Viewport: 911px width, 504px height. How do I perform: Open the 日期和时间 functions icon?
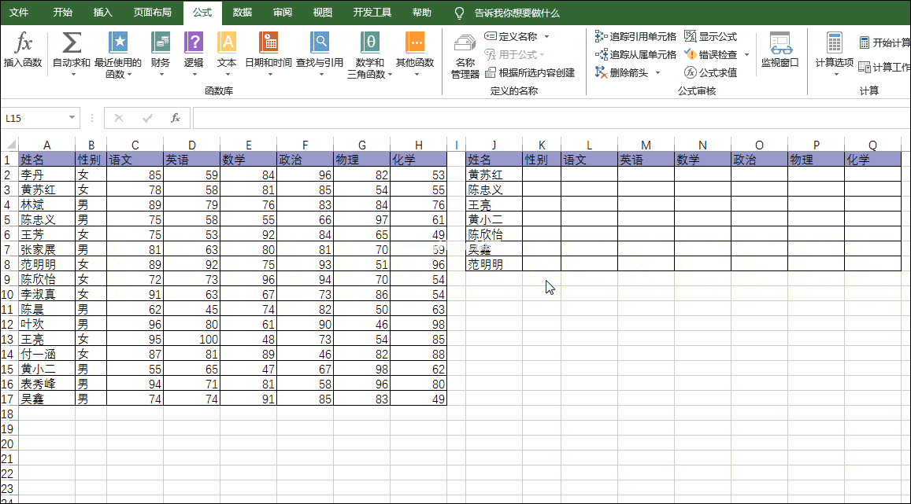click(x=268, y=44)
